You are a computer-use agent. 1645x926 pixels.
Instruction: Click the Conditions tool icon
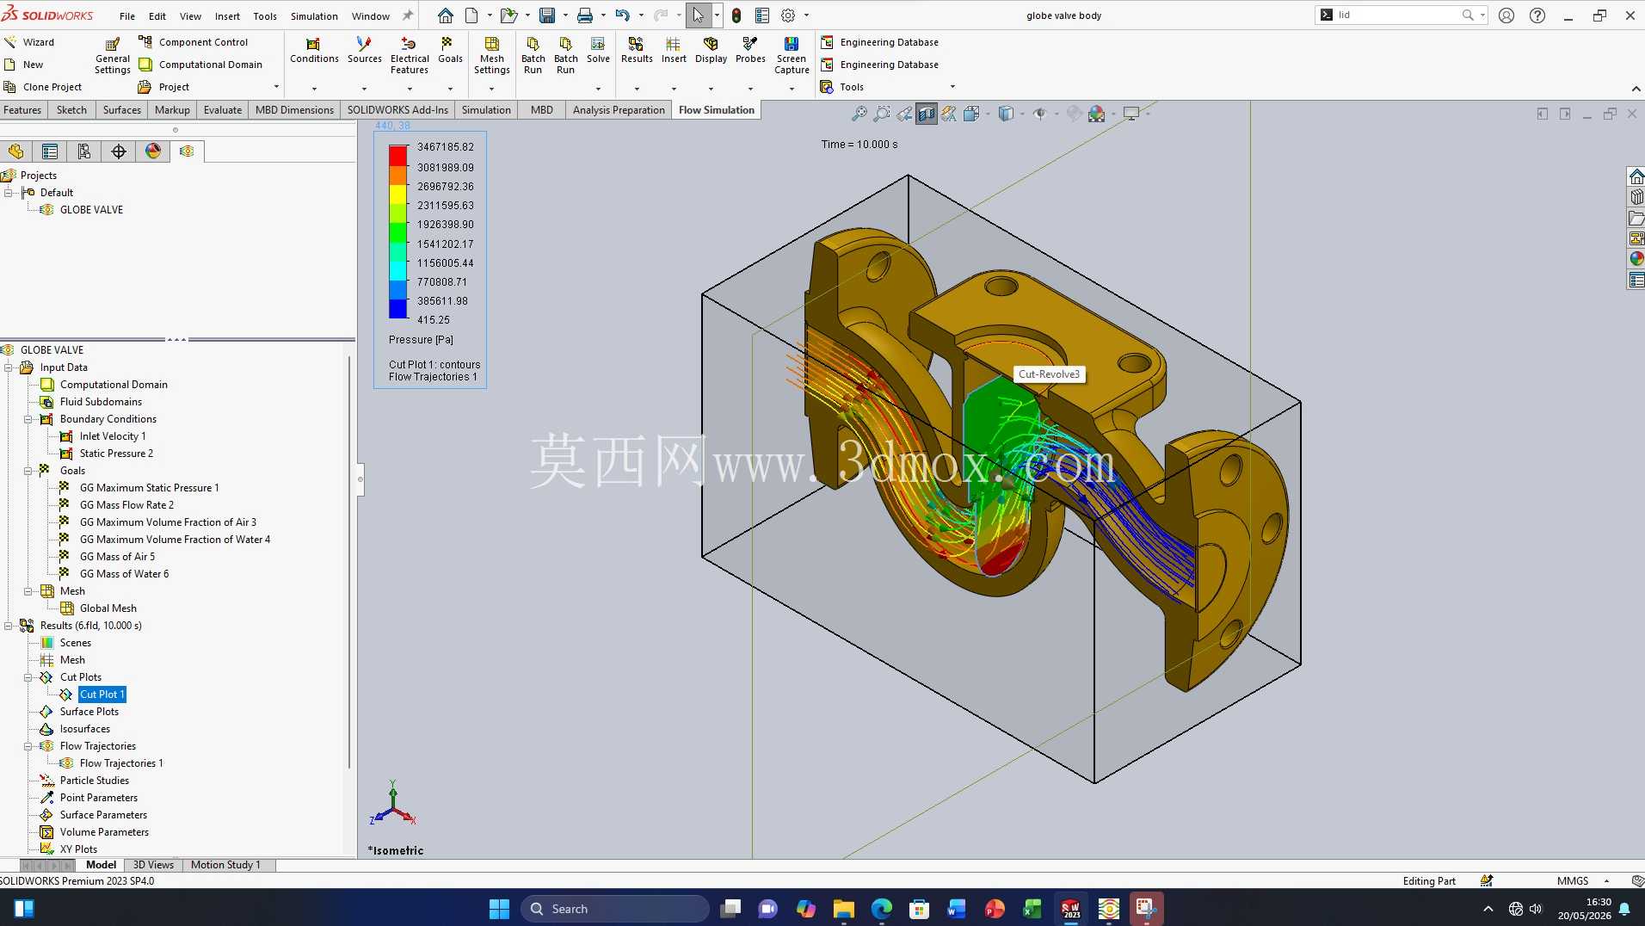[x=313, y=44]
